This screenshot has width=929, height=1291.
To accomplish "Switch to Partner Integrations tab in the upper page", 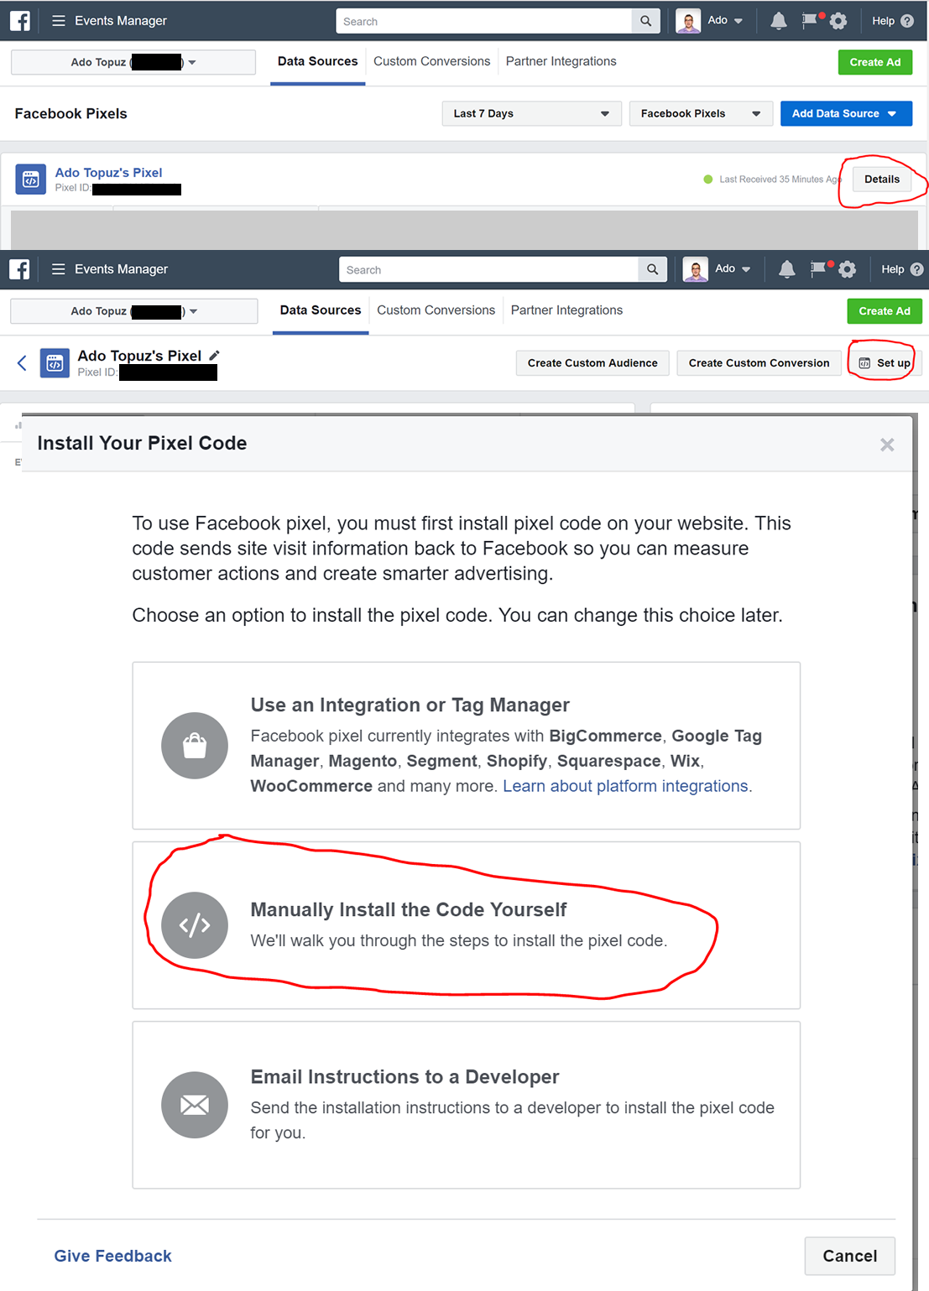I will coord(561,61).
